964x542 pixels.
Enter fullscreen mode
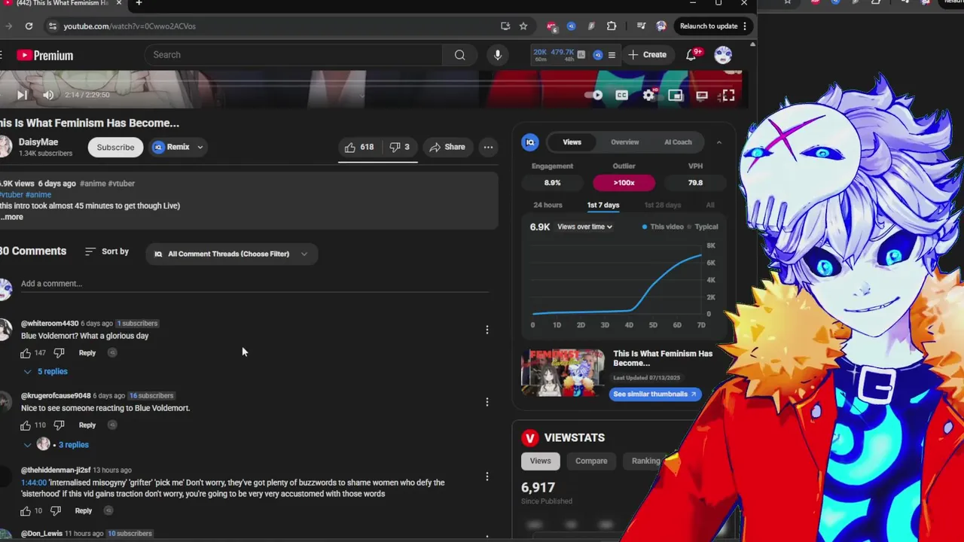coord(728,95)
